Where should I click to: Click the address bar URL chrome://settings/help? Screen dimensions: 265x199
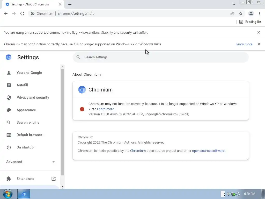76,13
